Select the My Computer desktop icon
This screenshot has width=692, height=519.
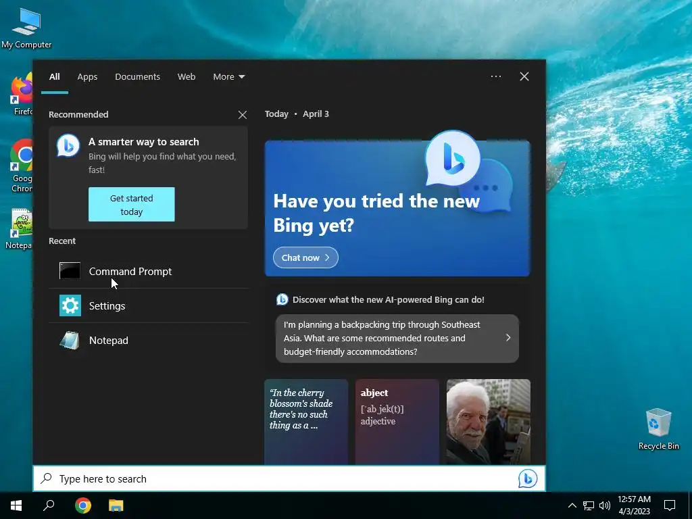(26, 28)
